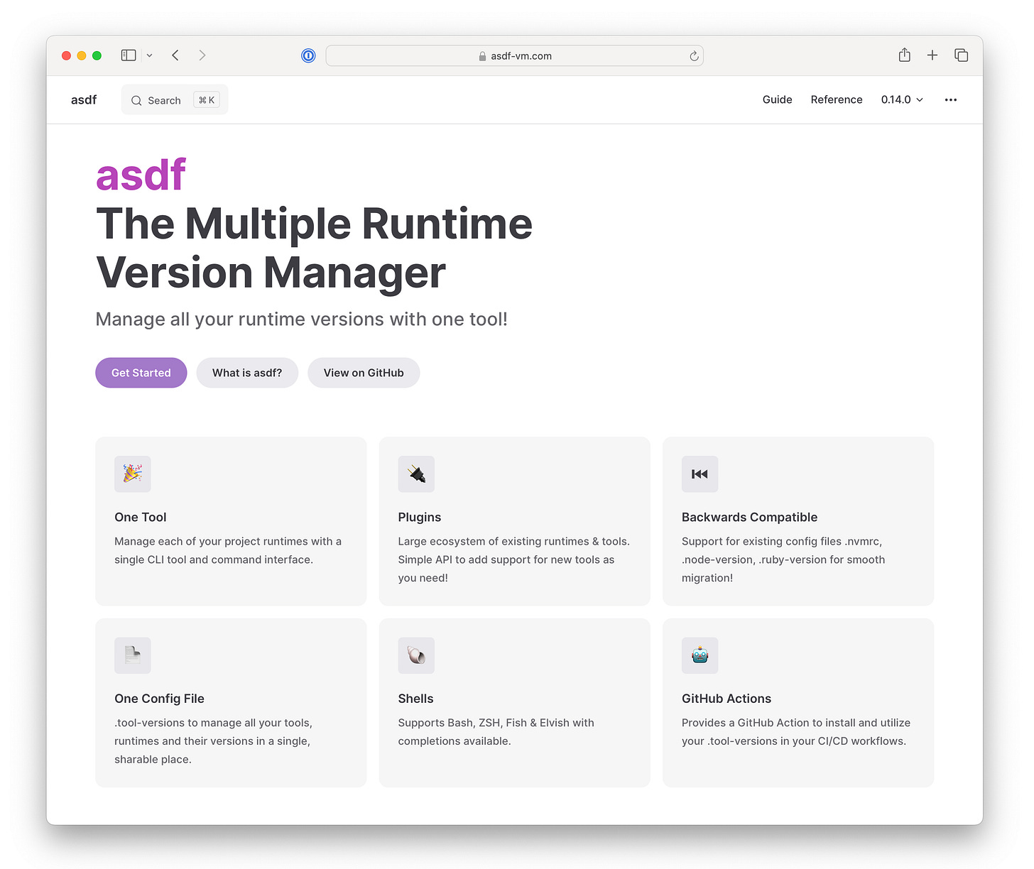The width and height of the screenshot is (1034, 869).
Task: Click the asdf site logo text
Action: pyautogui.click(x=84, y=100)
